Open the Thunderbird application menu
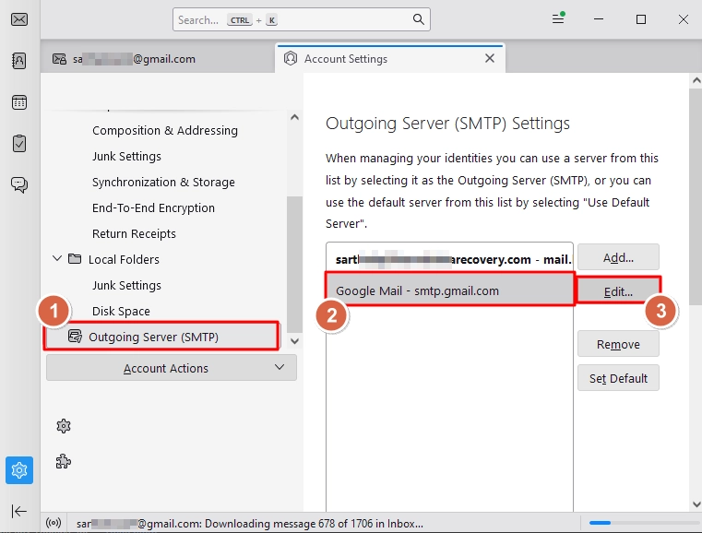Viewport: 702px width, 533px height. [x=558, y=18]
